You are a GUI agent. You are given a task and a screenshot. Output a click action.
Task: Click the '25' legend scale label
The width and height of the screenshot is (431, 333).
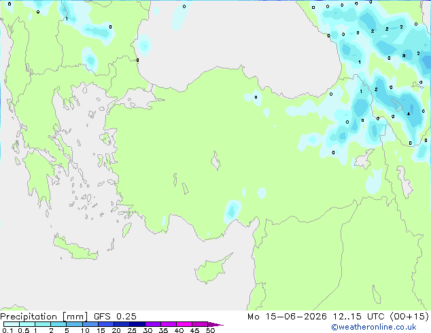click(132, 330)
